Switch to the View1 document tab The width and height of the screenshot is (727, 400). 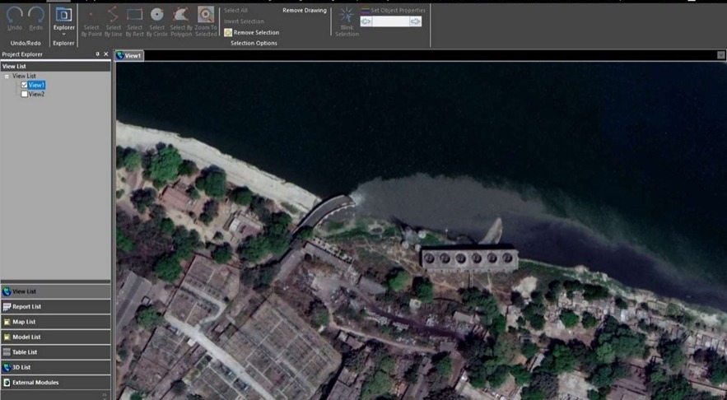[x=129, y=55]
